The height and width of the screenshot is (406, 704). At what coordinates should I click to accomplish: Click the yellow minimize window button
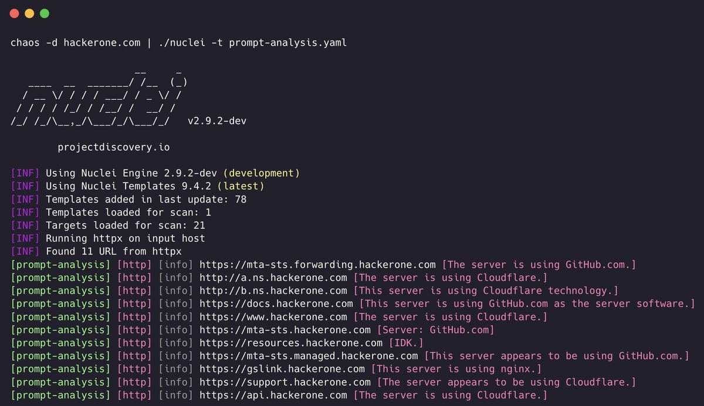pos(29,13)
